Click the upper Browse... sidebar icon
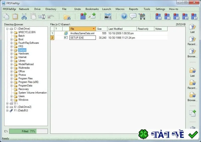 tap(192, 51)
